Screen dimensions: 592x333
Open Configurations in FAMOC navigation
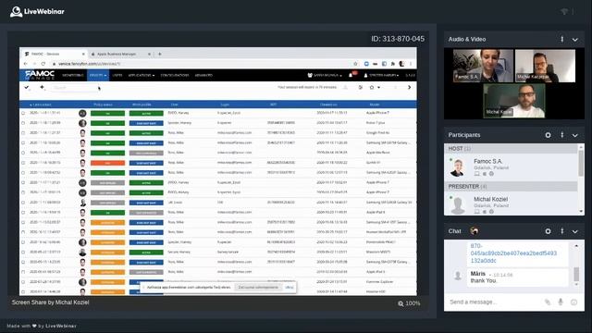pyautogui.click(x=175, y=75)
